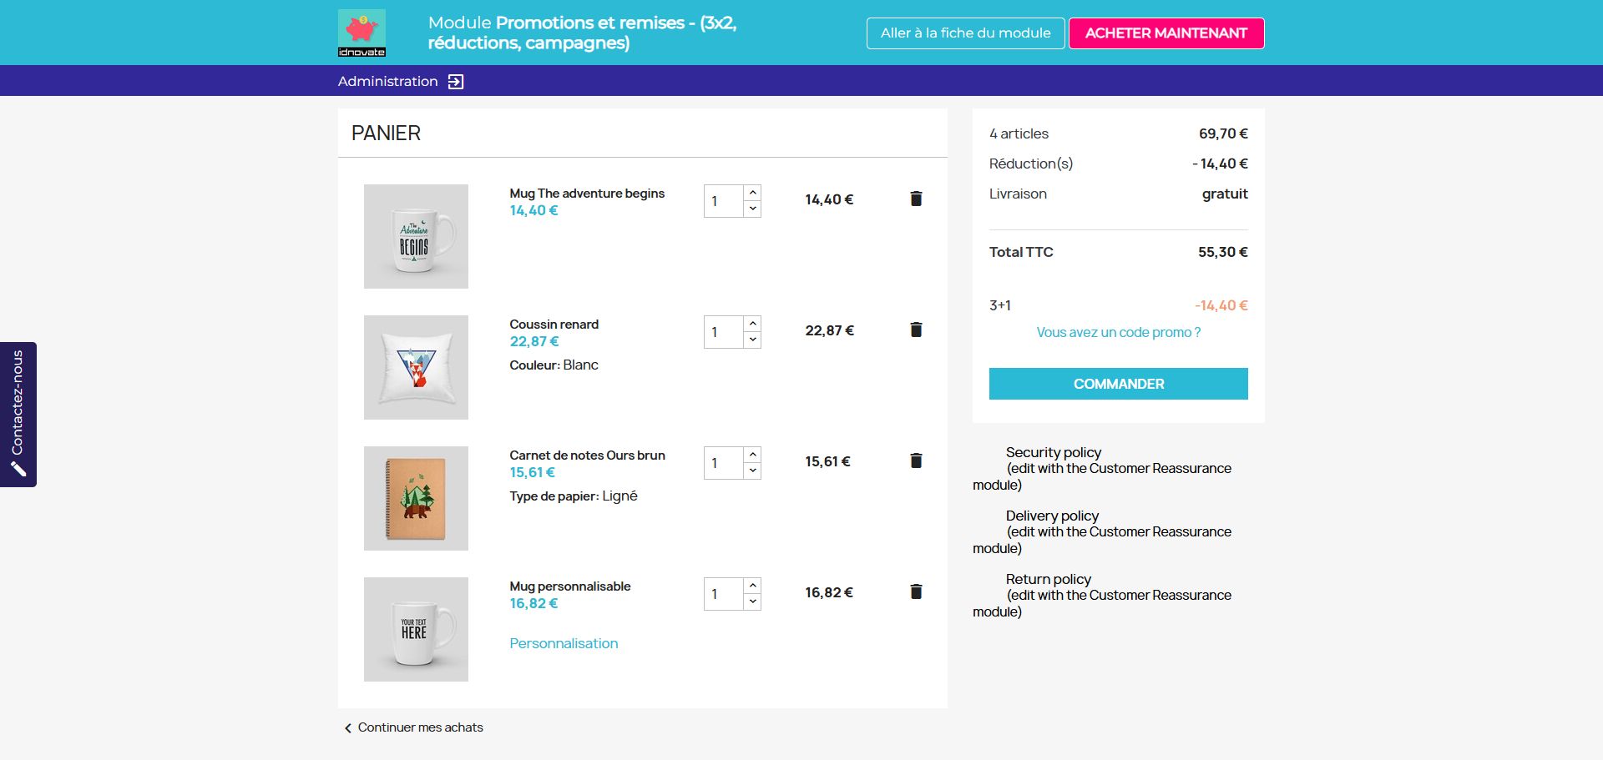Edit quantity field for Carnet de notes
1603x760 pixels.
(724, 463)
